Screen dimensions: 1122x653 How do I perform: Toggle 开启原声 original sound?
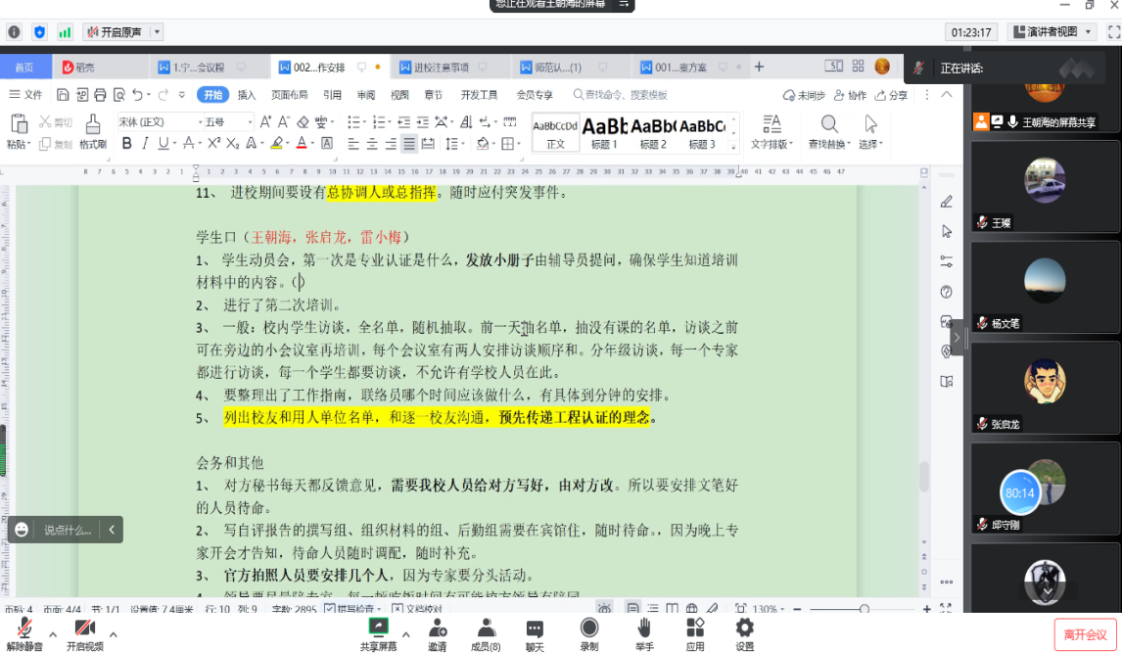pos(116,32)
